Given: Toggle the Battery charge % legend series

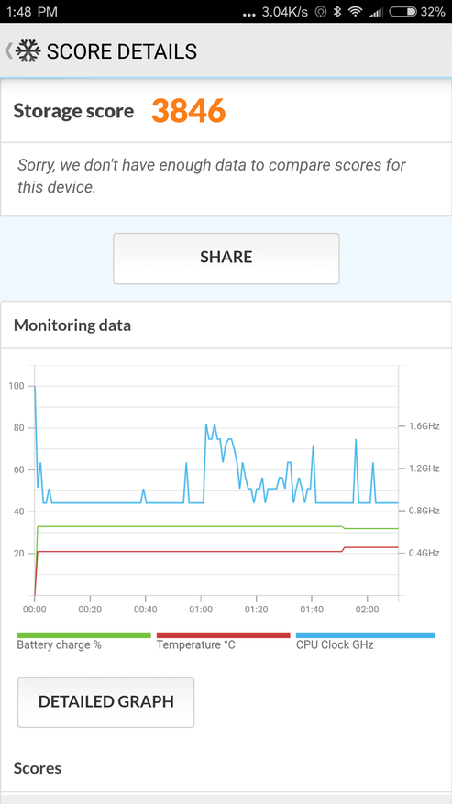Looking at the screenshot, I should (59, 645).
